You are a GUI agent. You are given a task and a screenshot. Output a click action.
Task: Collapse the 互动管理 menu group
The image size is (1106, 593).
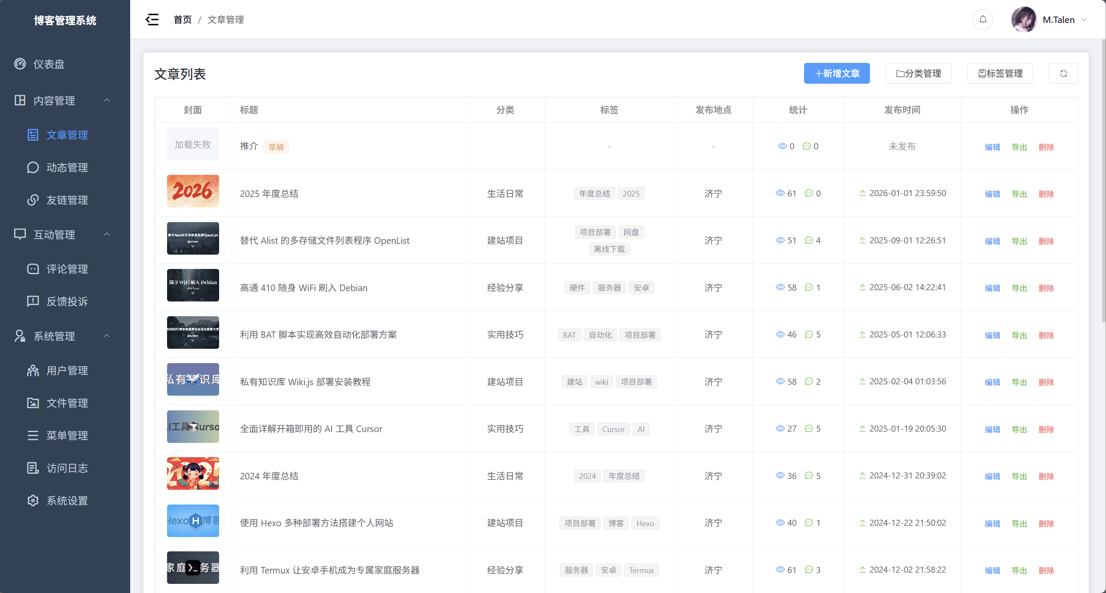(x=107, y=234)
